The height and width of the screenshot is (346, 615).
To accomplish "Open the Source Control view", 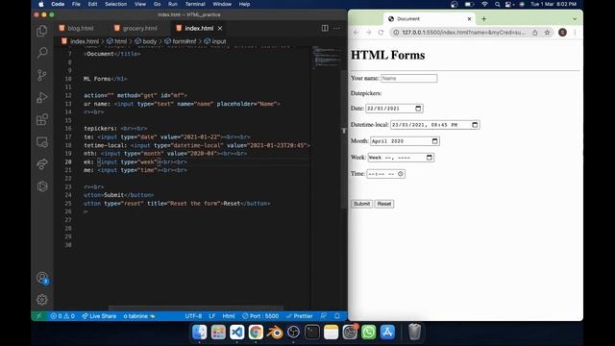I will 42,75.
